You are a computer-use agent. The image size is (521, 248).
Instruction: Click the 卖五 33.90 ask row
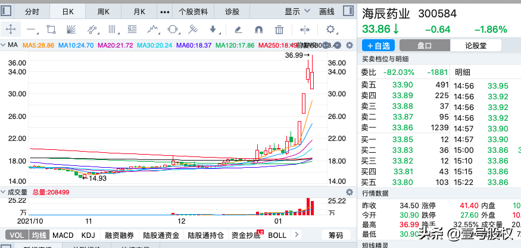[405, 85]
